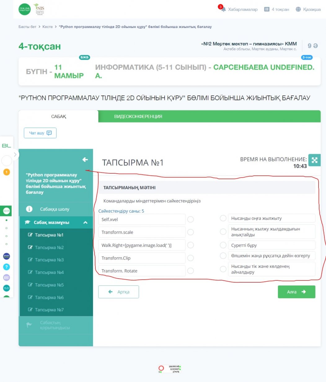The width and height of the screenshot is (326, 382).
Task: Click the orange badge numbered 1 on left
Action: click(x=7, y=172)
